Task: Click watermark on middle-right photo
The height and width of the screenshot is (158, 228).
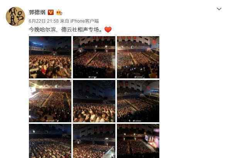Action: tap(137, 121)
